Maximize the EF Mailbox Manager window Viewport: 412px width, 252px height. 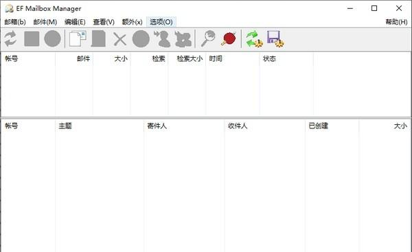[374, 8]
